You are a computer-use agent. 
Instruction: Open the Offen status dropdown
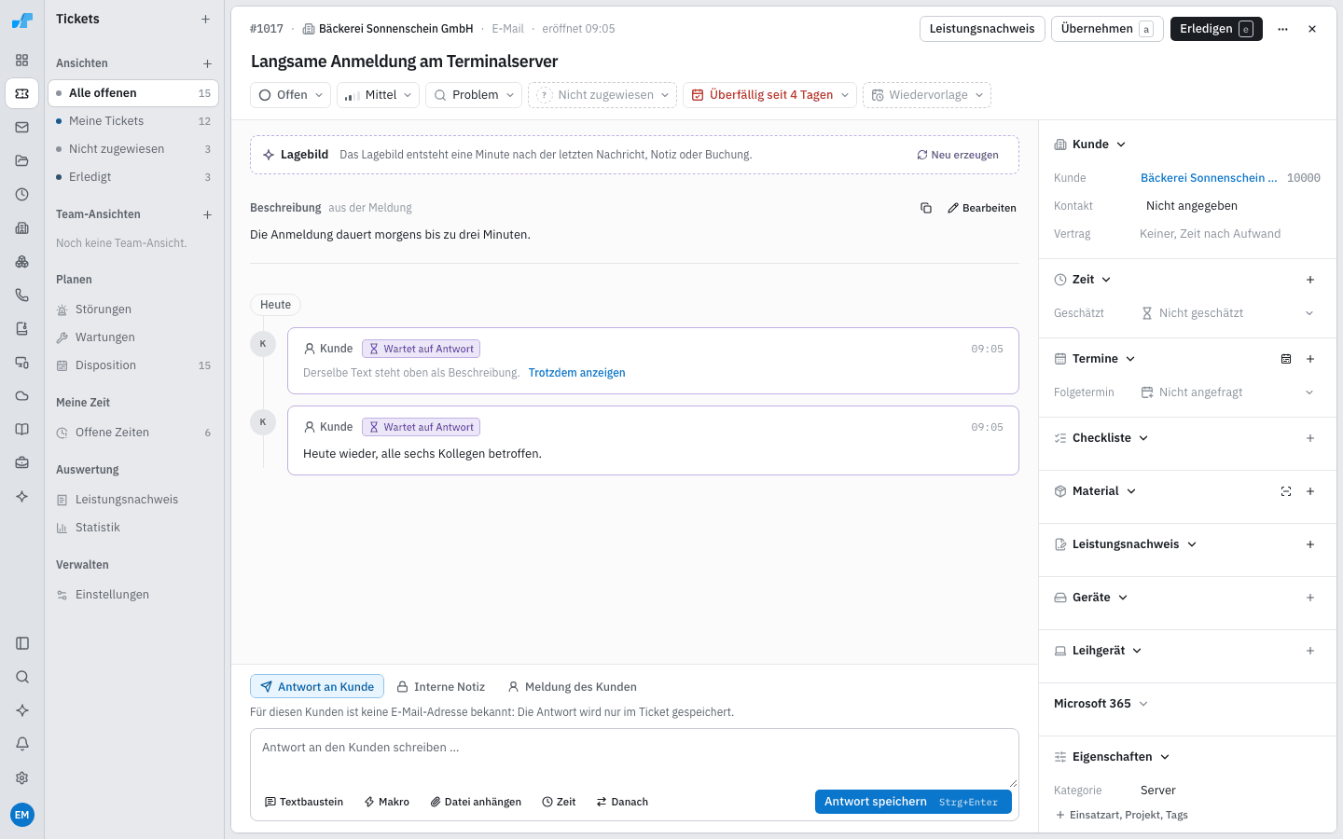point(291,95)
